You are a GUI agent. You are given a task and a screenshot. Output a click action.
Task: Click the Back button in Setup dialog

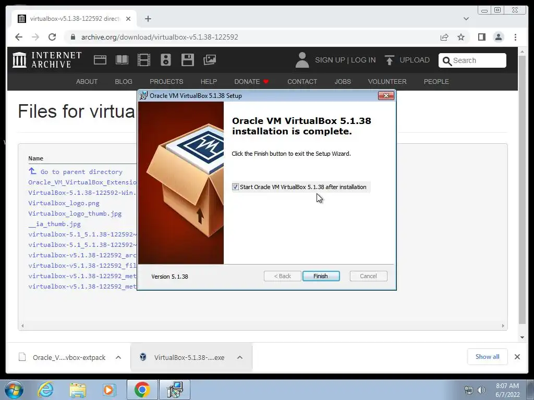point(282,276)
